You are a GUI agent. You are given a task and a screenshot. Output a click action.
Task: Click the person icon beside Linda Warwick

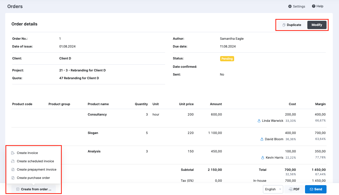click(259, 121)
